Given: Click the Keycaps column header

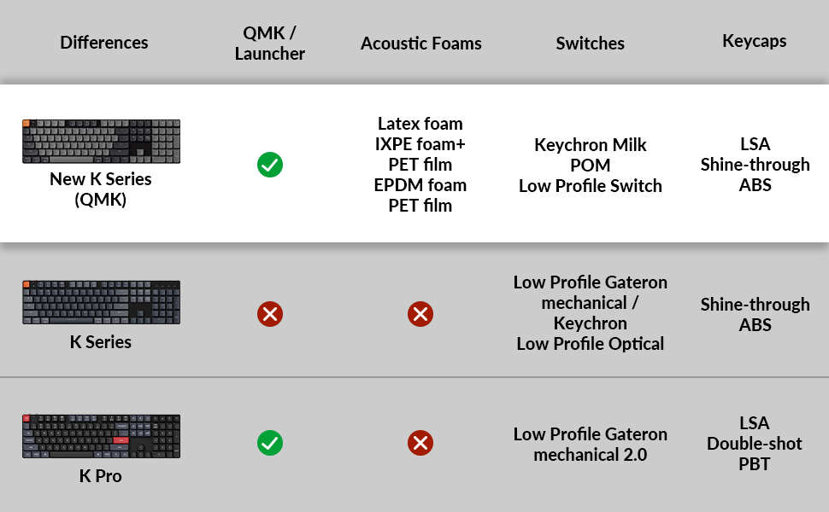Looking at the screenshot, I should [x=755, y=41].
